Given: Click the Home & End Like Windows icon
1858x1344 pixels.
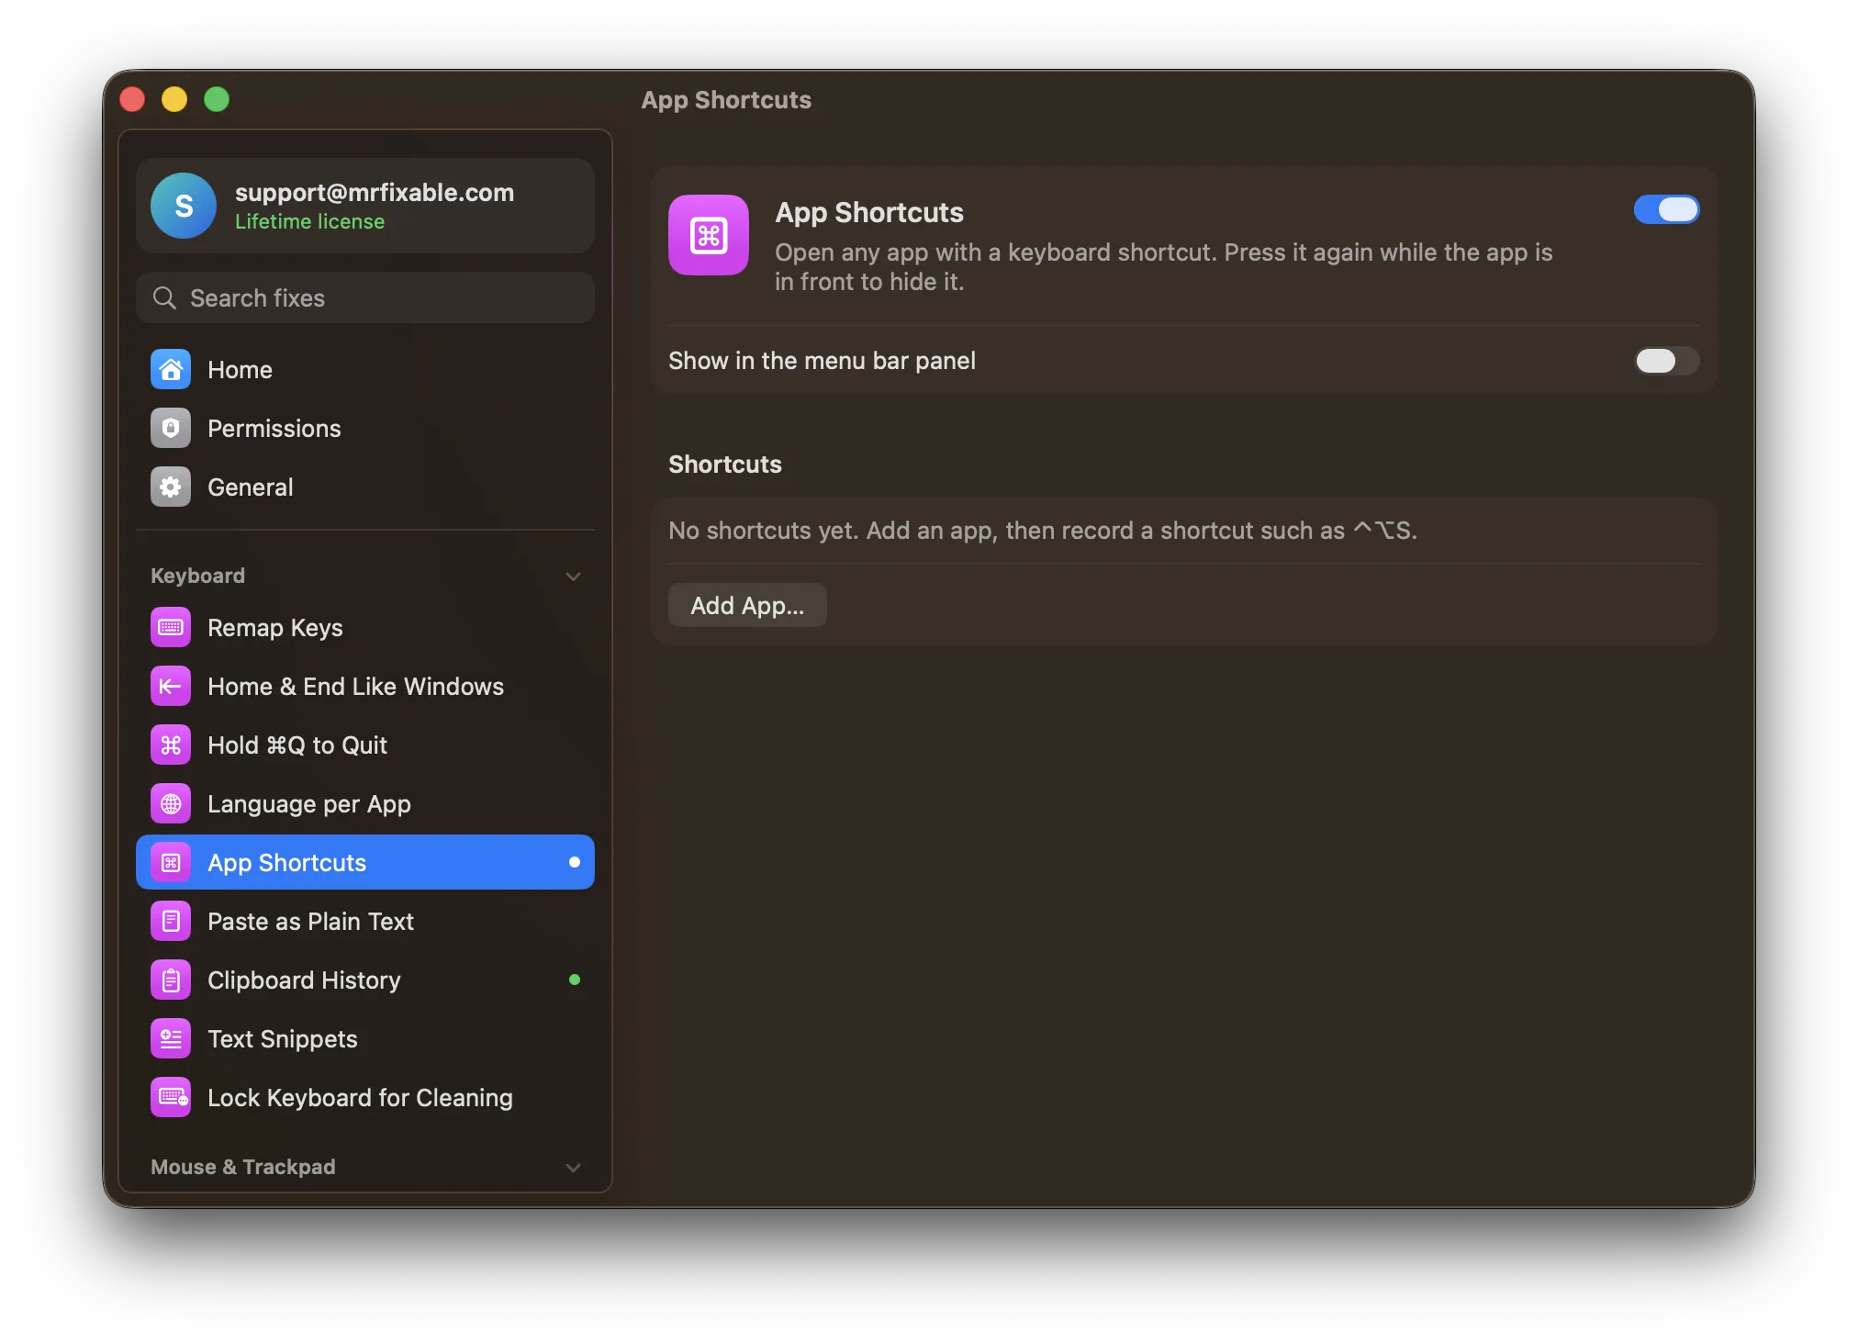Looking at the screenshot, I should coord(171,687).
